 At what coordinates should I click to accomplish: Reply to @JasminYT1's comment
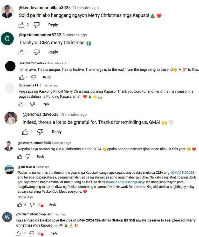(45, 104)
